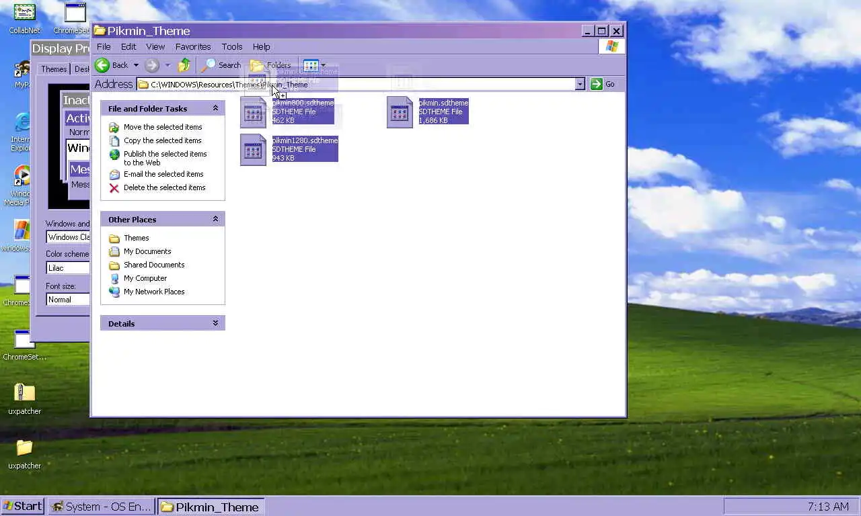Click the Forward arrow button

(152, 65)
